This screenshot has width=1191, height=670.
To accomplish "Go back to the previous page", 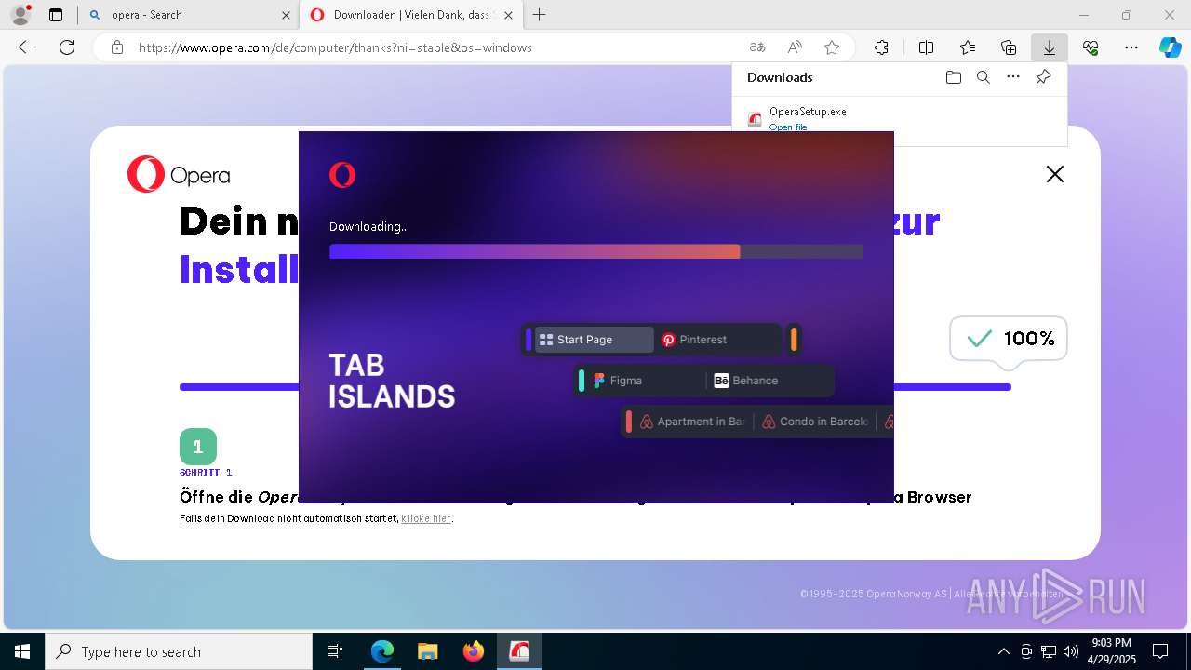I will 26,47.
